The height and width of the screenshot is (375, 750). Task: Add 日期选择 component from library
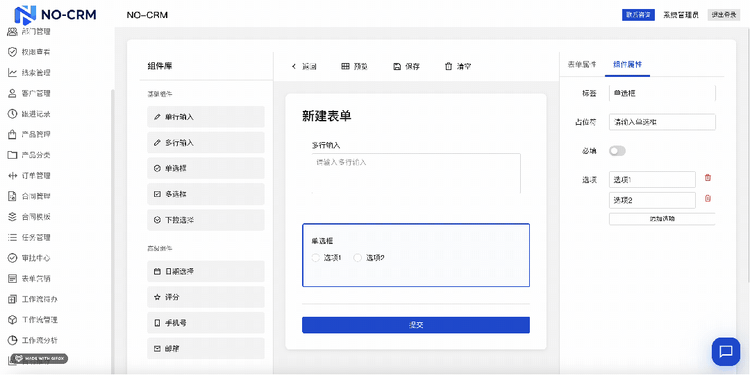pyautogui.click(x=206, y=271)
